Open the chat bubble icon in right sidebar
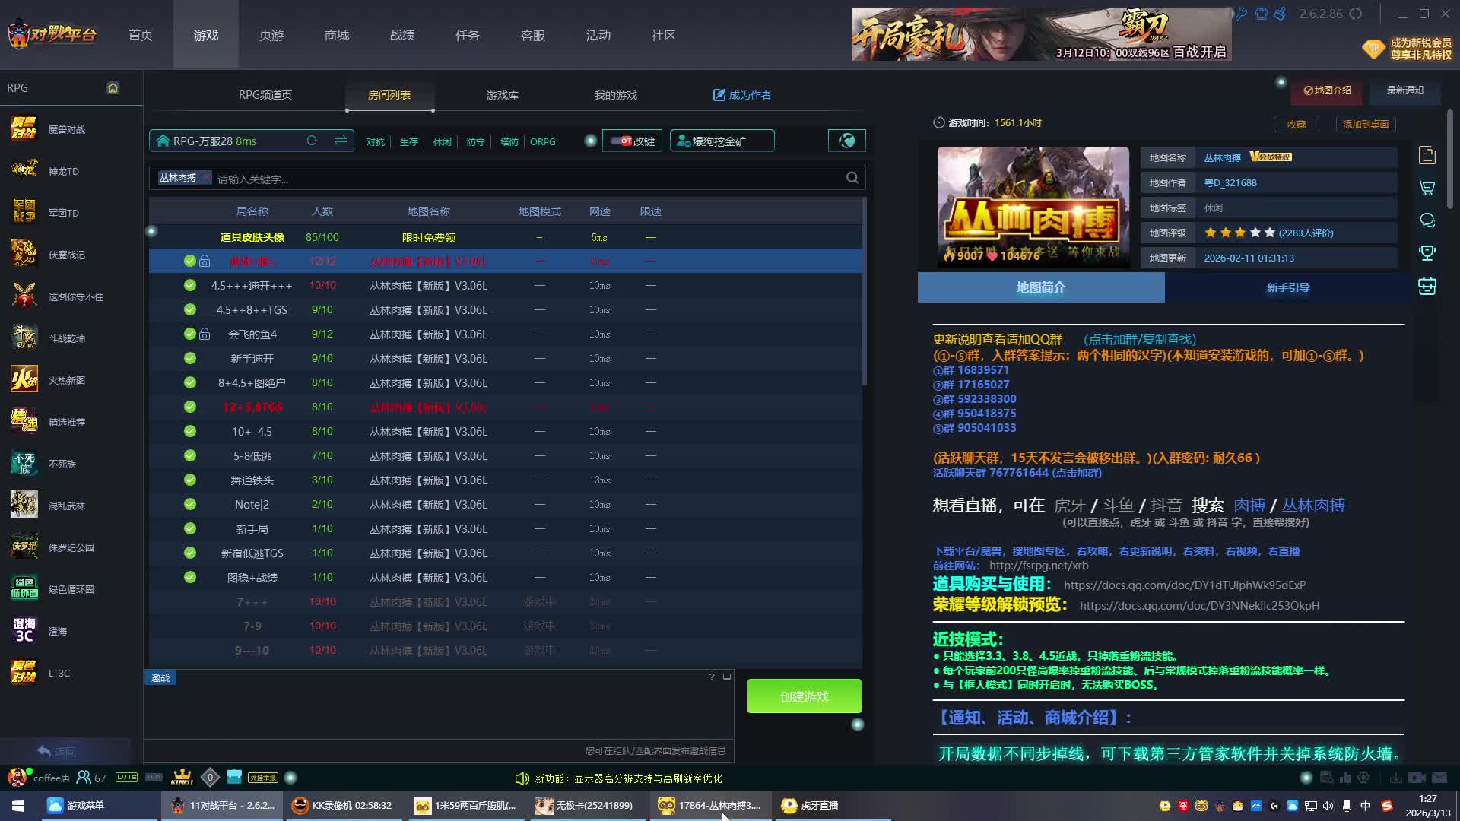 (1427, 220)
